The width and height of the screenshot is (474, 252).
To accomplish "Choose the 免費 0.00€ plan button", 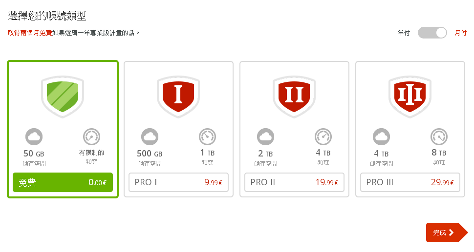I will (x=63, y=182).
